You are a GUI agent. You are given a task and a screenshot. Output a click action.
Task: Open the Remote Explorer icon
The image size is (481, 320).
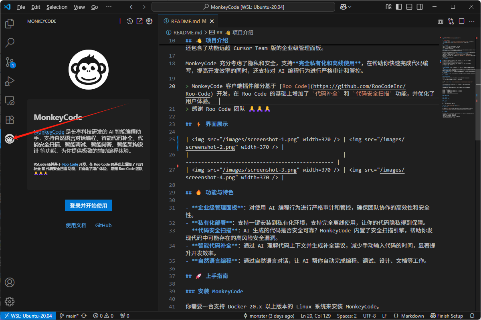coord(9,100)
